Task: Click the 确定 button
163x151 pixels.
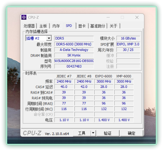Action: [131, 133]
